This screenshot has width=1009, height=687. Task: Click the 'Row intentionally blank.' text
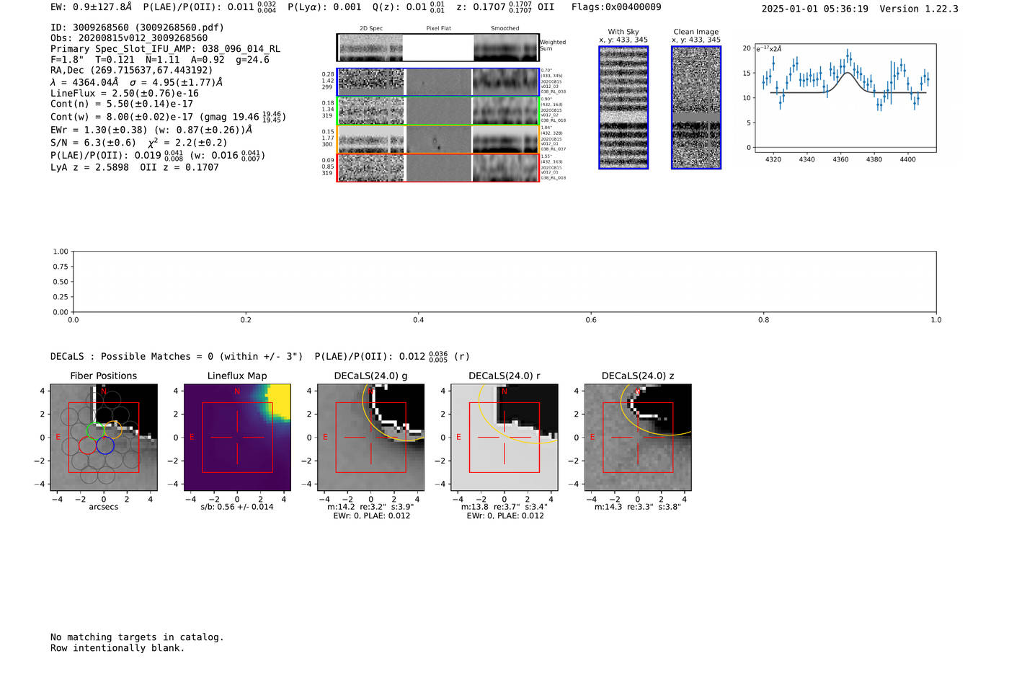click(x=117, y=648)
